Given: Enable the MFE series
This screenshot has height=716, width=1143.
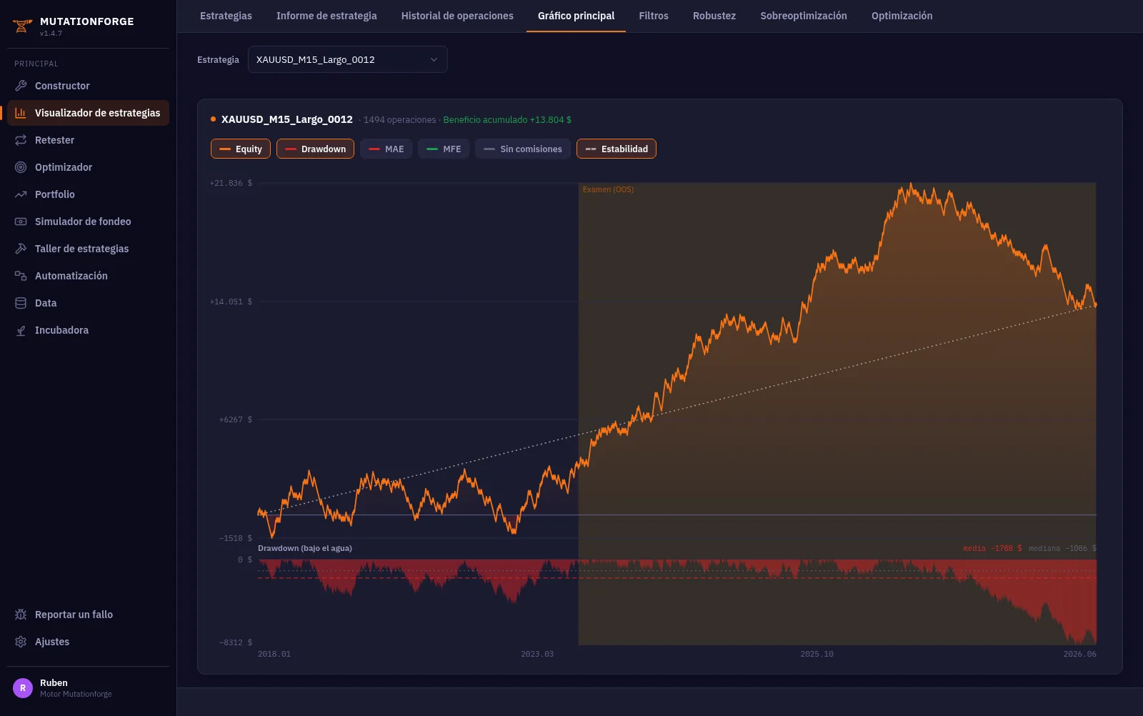Looking at the screenshot, I should [x=444, y=149].
